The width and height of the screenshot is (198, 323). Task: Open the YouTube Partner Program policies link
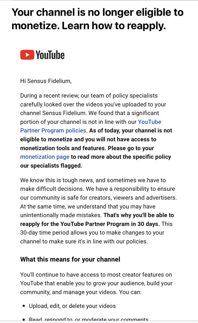(x=91, y=126)
